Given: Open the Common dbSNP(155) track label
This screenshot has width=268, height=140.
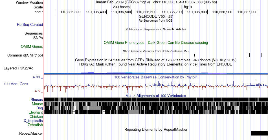Looking at the screenshot, I should (25, 55).
